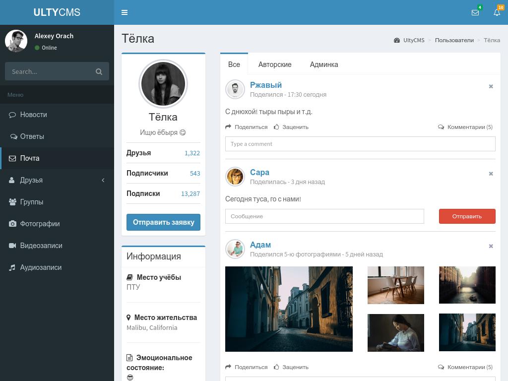Expand comments on Ржавый's post
The image size is (508, 381).
coord(465,127)
